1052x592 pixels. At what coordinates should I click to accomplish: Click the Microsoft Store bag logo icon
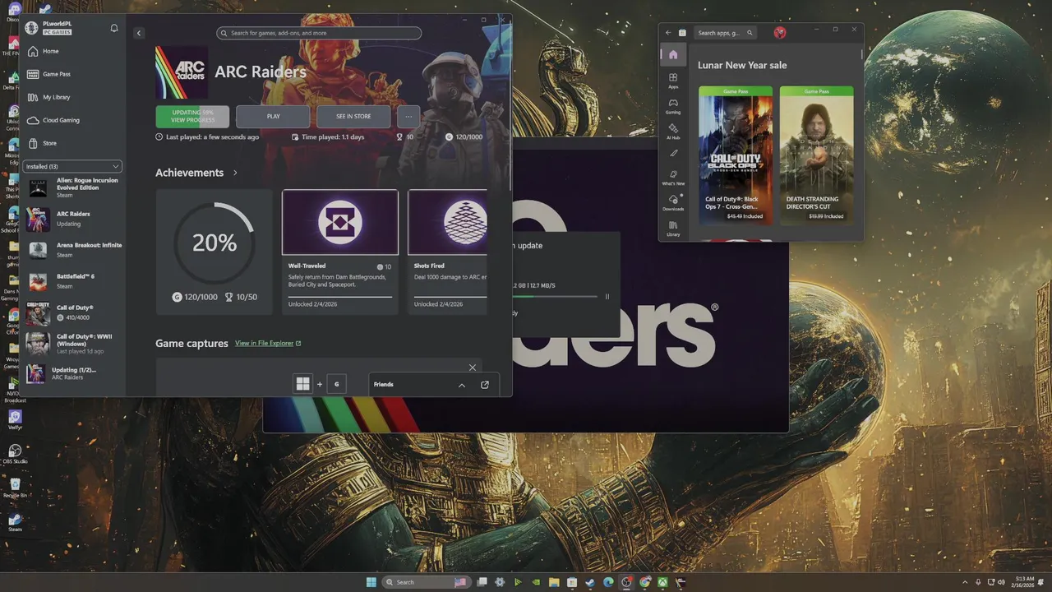pos(682,33)
